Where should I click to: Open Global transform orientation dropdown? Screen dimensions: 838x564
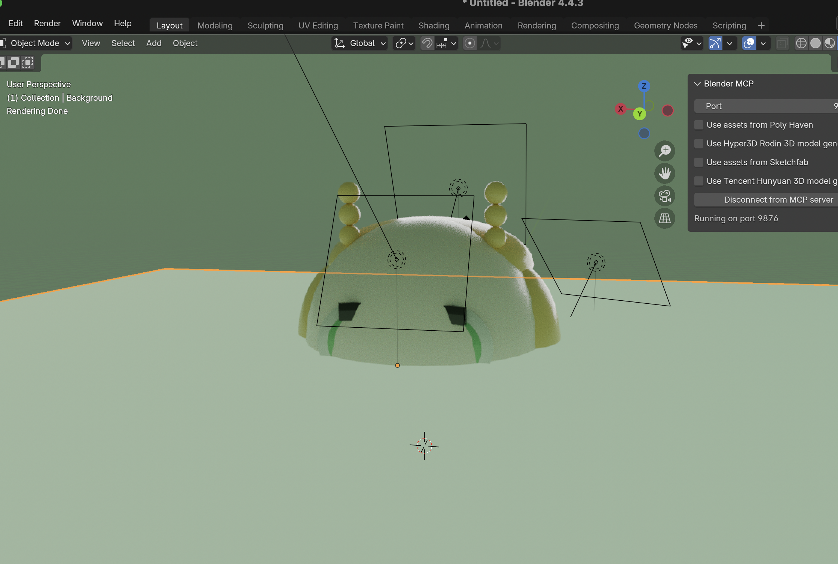click(x=360, y=43)
